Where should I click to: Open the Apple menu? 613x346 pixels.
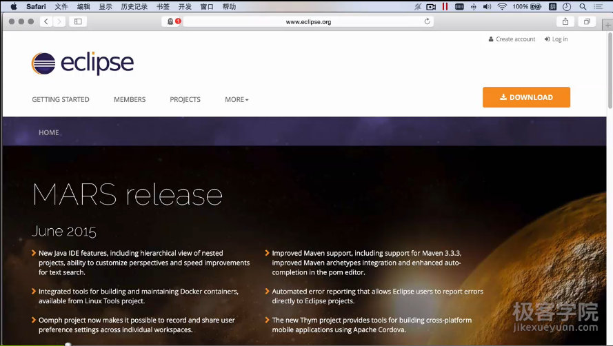[13, 6]
